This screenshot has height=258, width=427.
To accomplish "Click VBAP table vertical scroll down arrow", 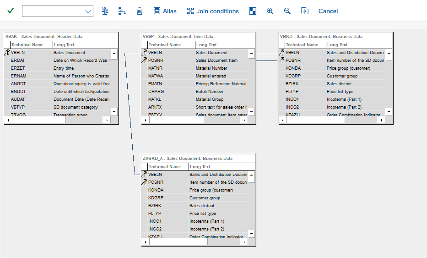I will 251,111.
